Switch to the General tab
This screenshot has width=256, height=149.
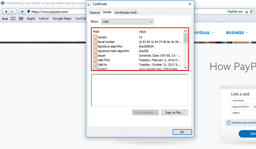(x=95, y=13)
